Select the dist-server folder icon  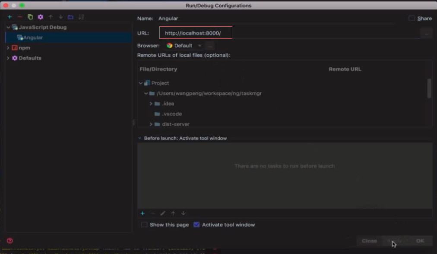click(x=157, y=124)
